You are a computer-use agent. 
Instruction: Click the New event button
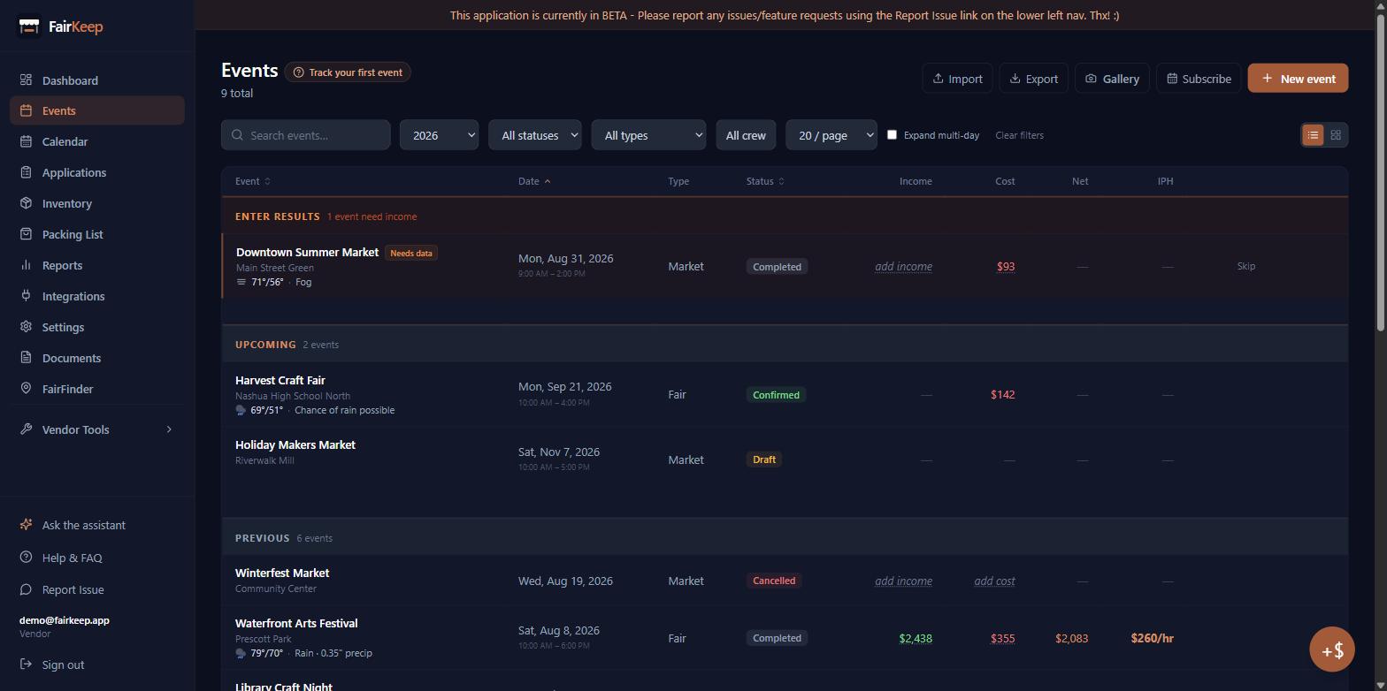click(1298, 79)
